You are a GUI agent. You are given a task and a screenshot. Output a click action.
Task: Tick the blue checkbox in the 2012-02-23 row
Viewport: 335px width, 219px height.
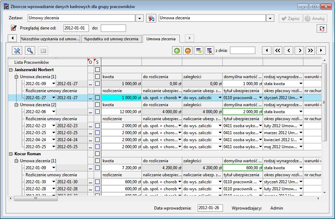97,125
